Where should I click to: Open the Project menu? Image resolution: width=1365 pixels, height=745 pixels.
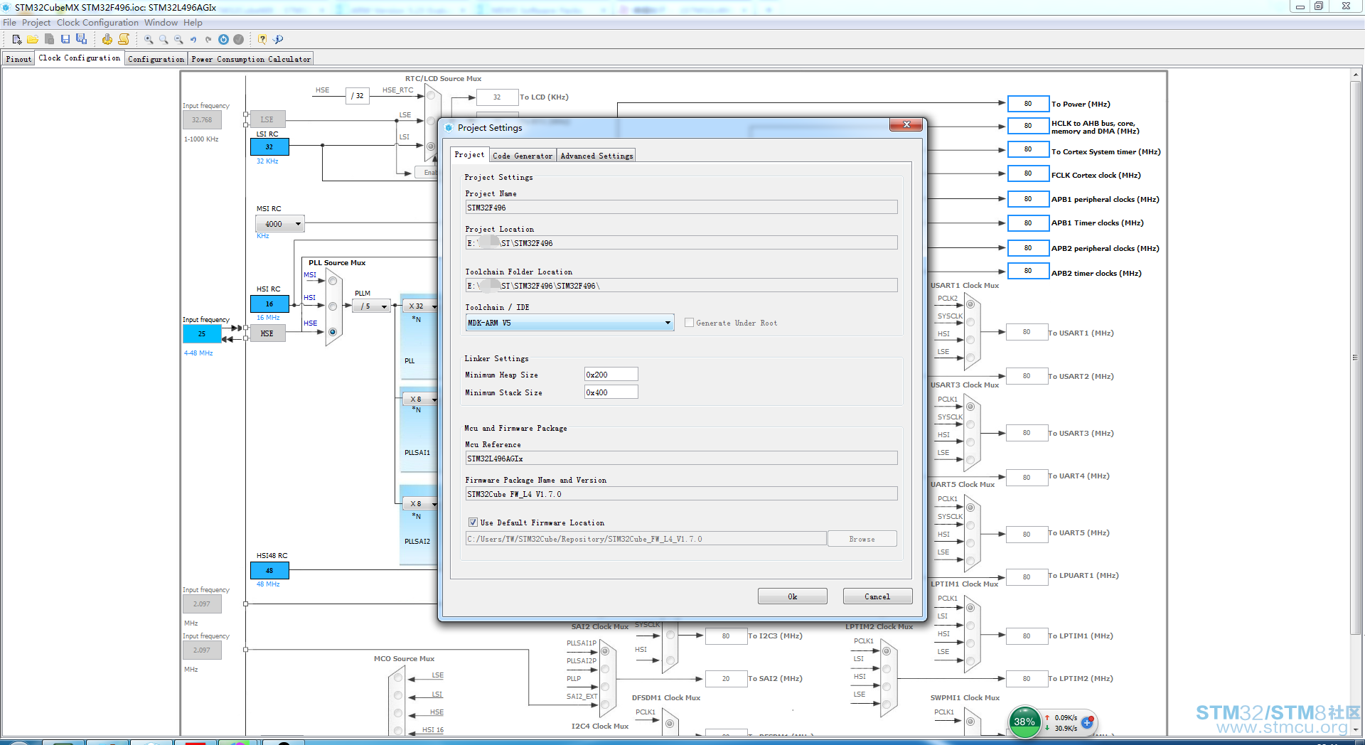point(36,23)
